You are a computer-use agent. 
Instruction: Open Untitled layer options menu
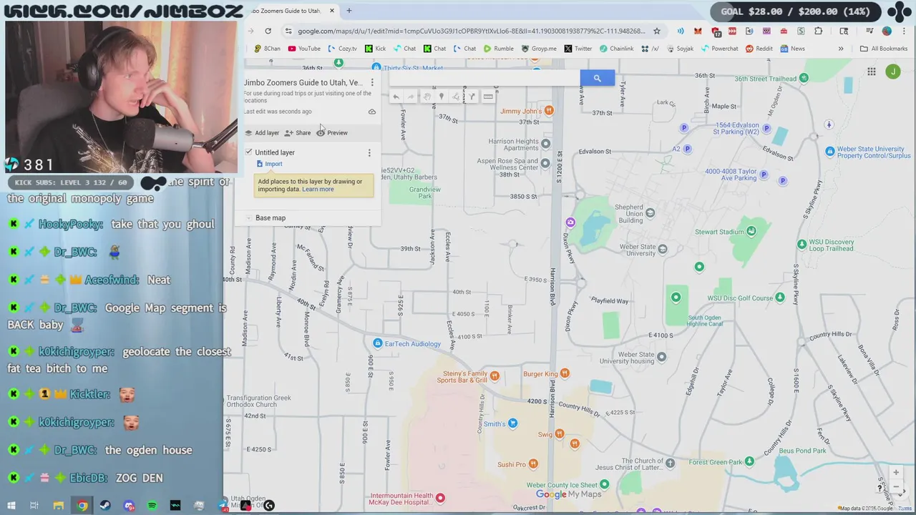click(x=369, y=153)
